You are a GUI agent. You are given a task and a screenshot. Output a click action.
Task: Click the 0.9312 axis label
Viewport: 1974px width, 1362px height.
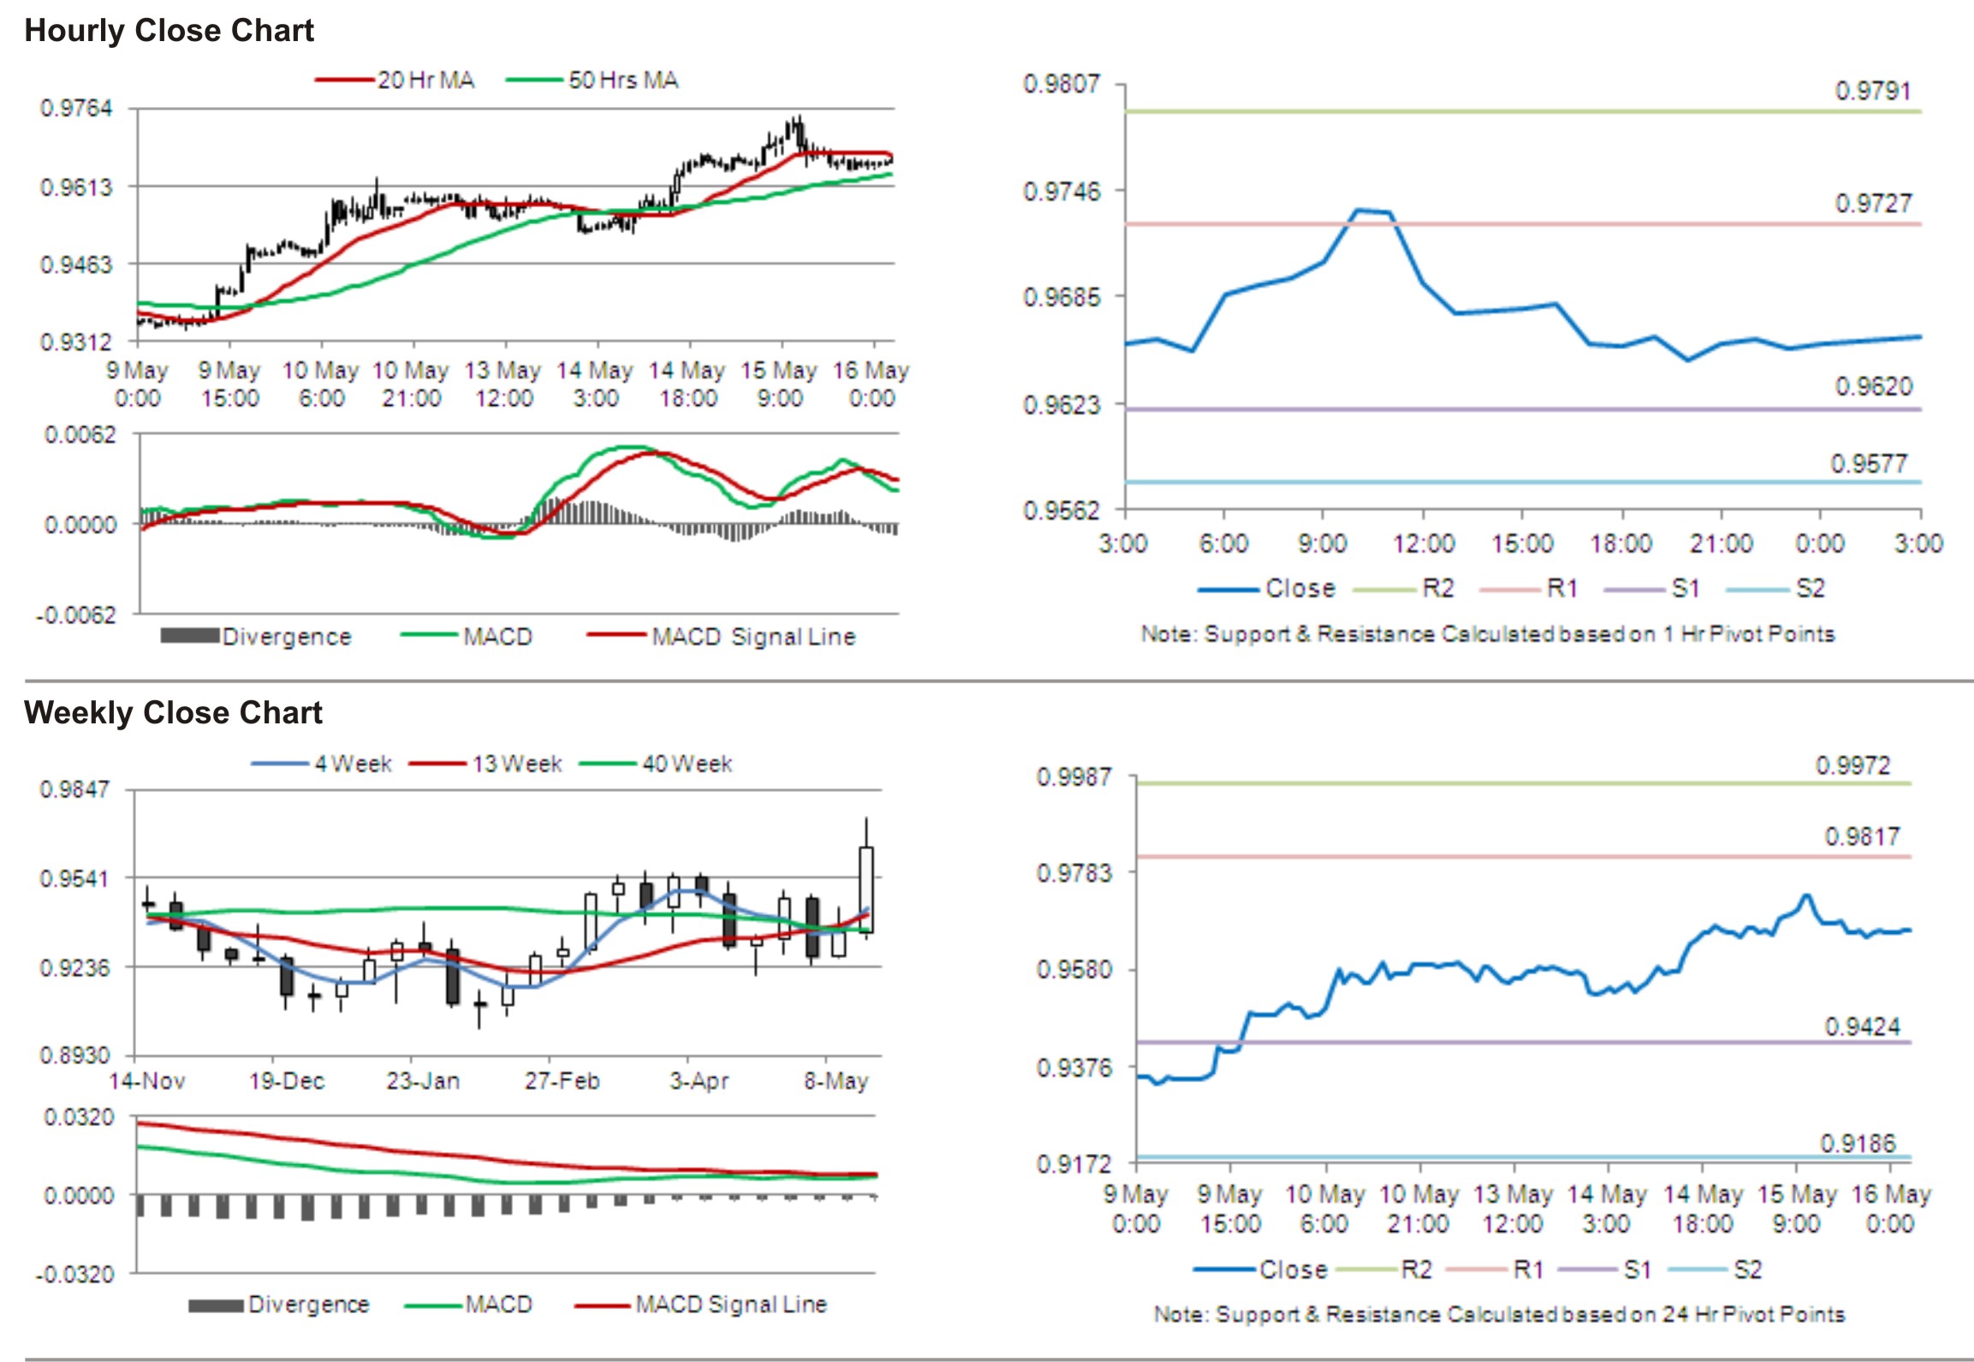click(76, 342)
